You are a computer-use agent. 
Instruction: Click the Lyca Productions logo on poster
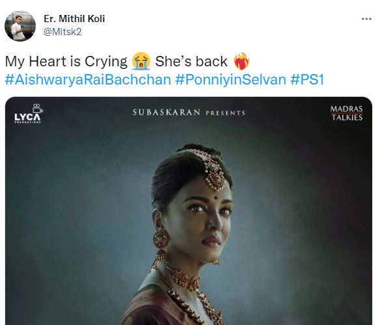coord(27,114)
